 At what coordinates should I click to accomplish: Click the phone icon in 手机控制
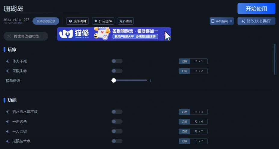click(x=213, y=21)
